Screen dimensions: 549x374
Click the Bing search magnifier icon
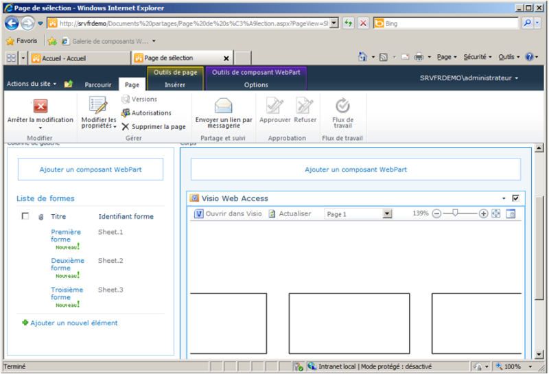click(x=527, y=23)
